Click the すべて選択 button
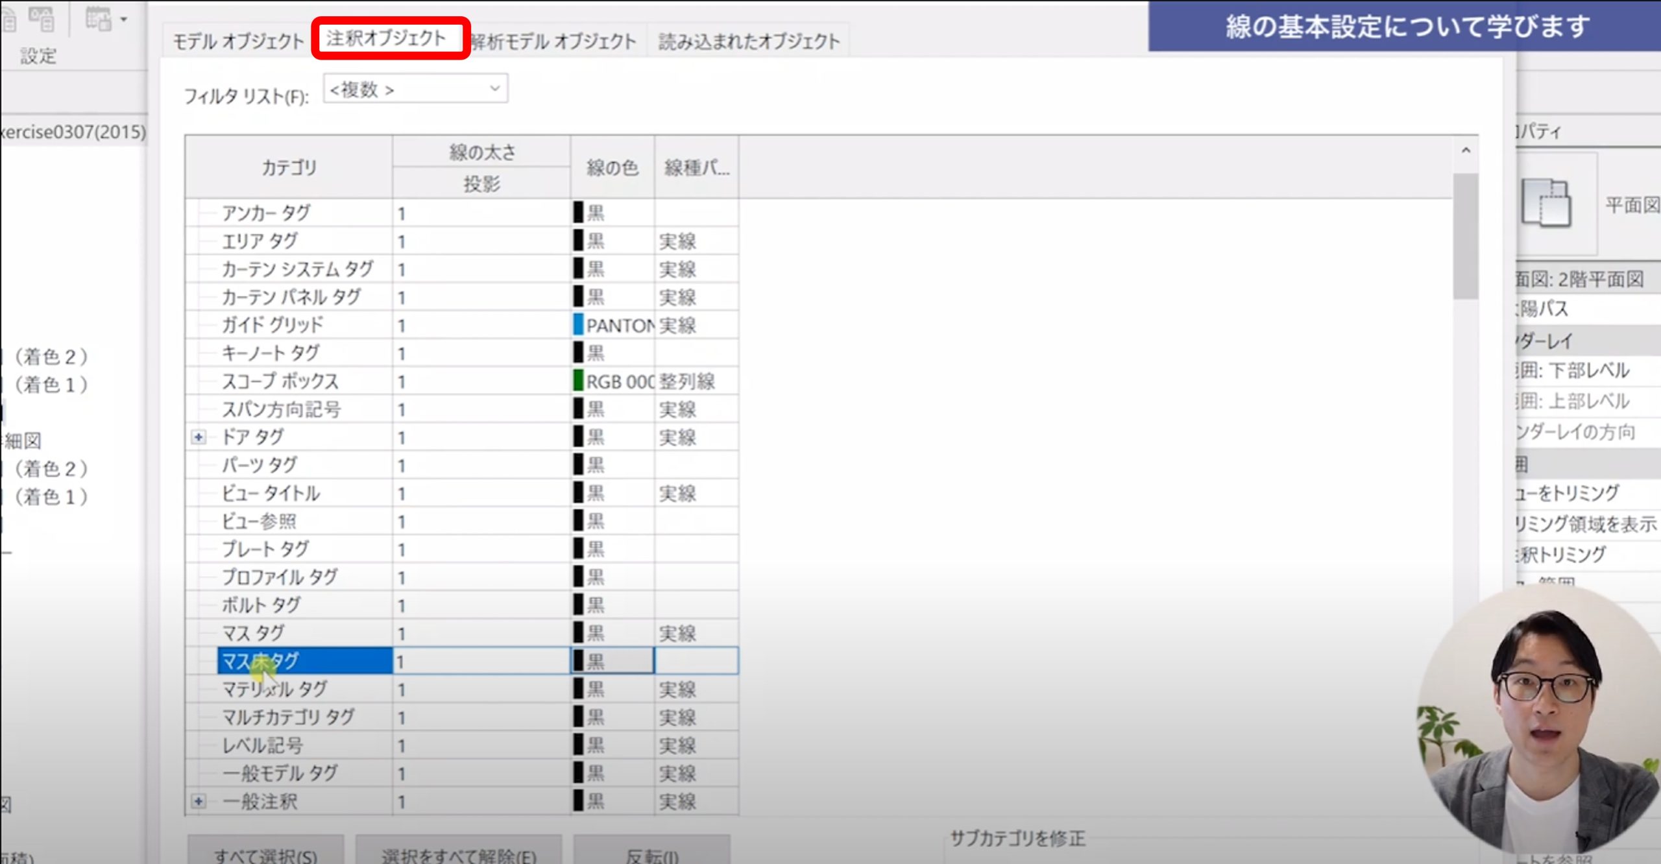 coord(265,853)
